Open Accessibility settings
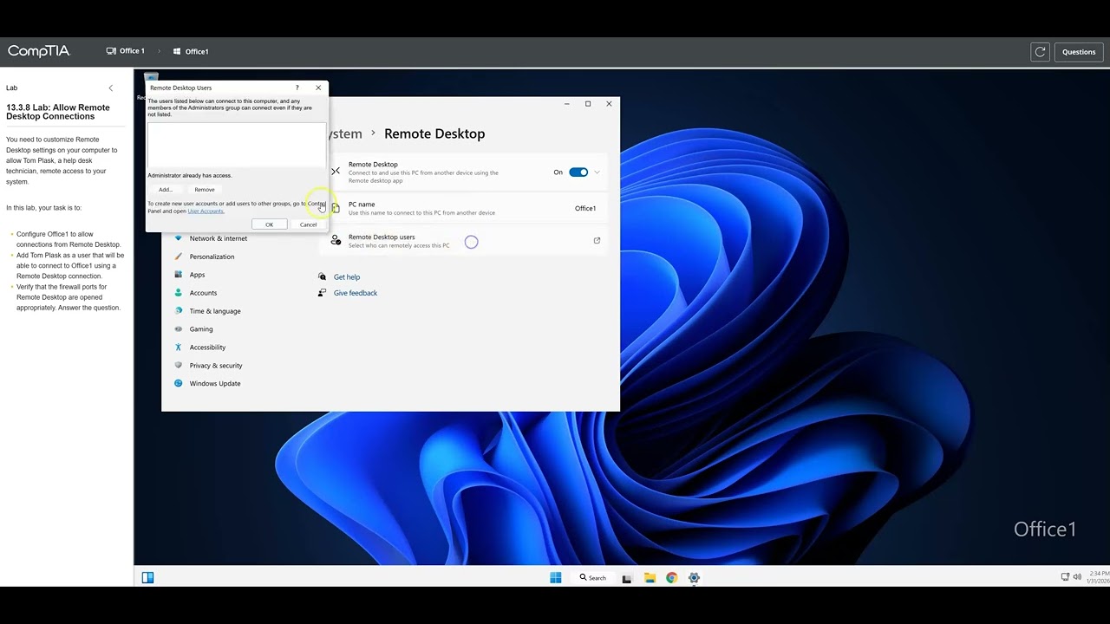Screen dimensions: 1110x624 [207, 348]
